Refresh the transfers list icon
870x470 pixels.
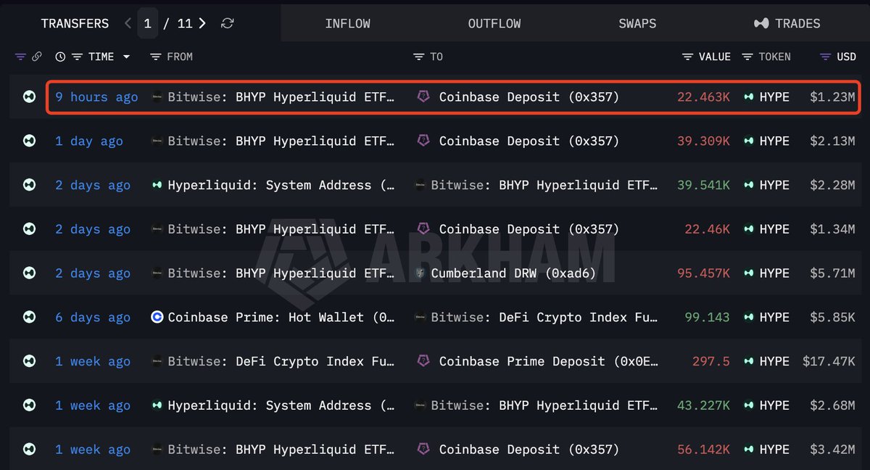click(227, 23)
